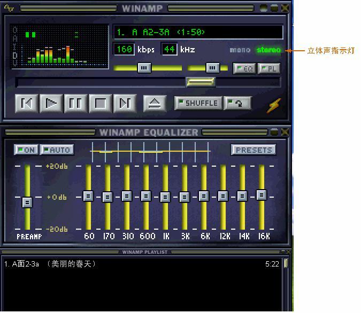Click the +0db label in equalizer
This screenshot has height=313, width=361.
(x=57, y=197)
